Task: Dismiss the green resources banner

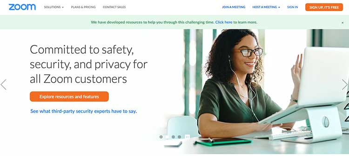Action: 342,22
